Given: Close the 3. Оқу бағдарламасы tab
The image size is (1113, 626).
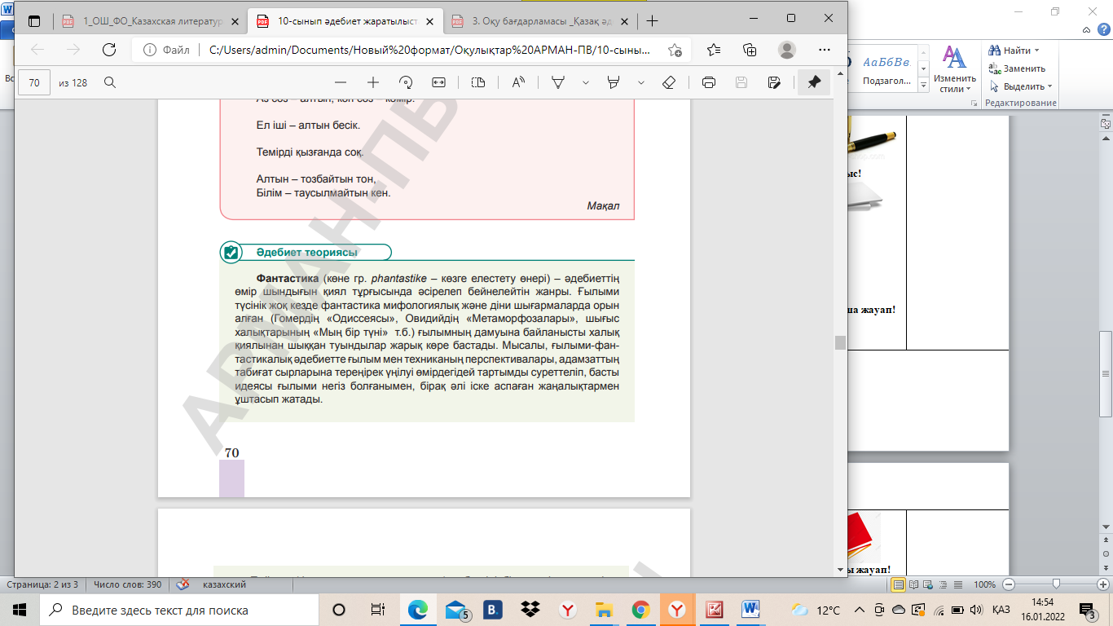Looking at the screenshot, I should pyautogui.click(x=623, y=21).
